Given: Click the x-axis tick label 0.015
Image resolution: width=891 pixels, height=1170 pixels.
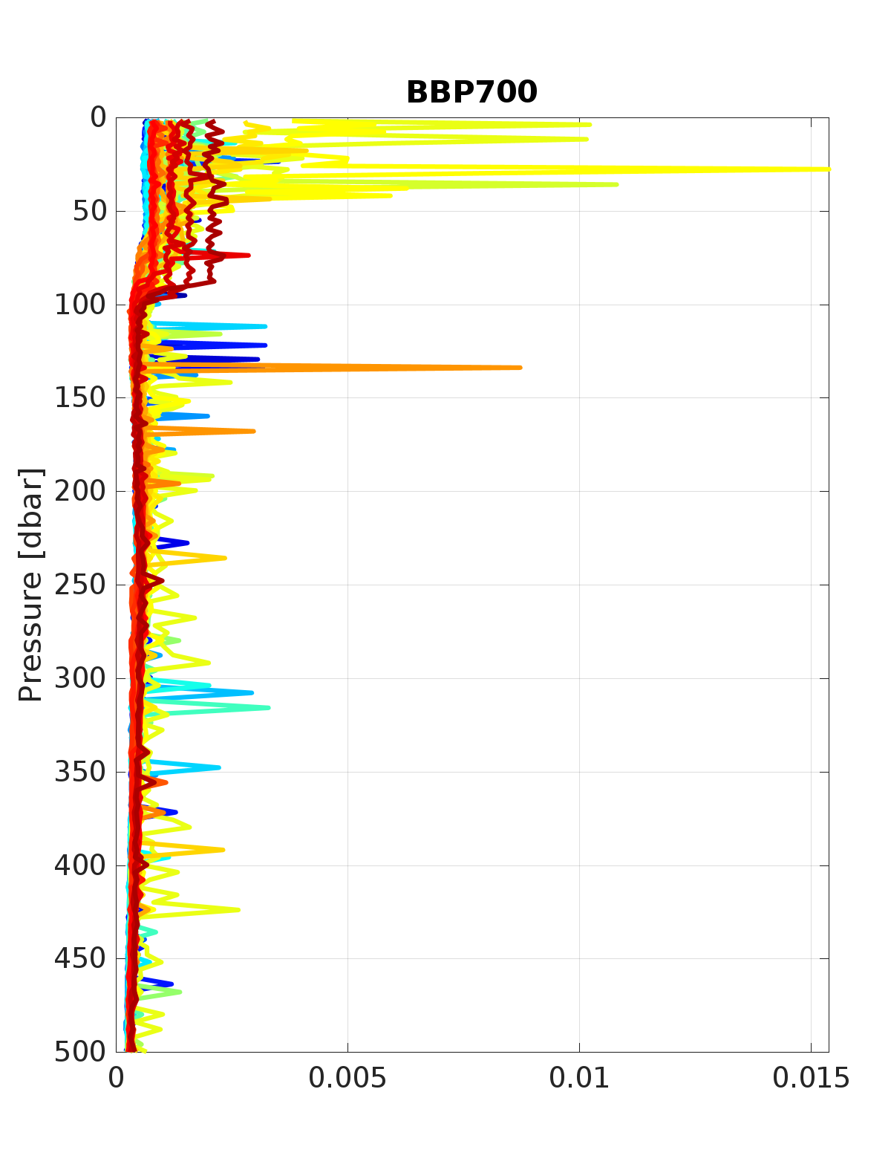Looking at the screenshot, I should pyautogui.click(x=811, y=1079).
